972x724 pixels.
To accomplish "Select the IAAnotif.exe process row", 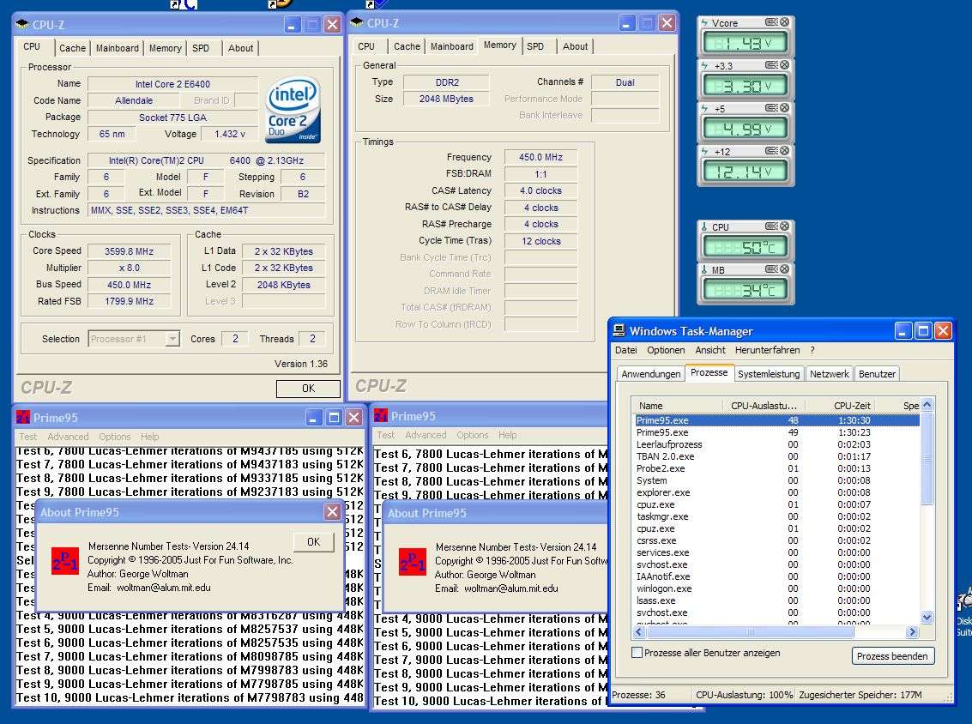I will [x=776, y=576].
